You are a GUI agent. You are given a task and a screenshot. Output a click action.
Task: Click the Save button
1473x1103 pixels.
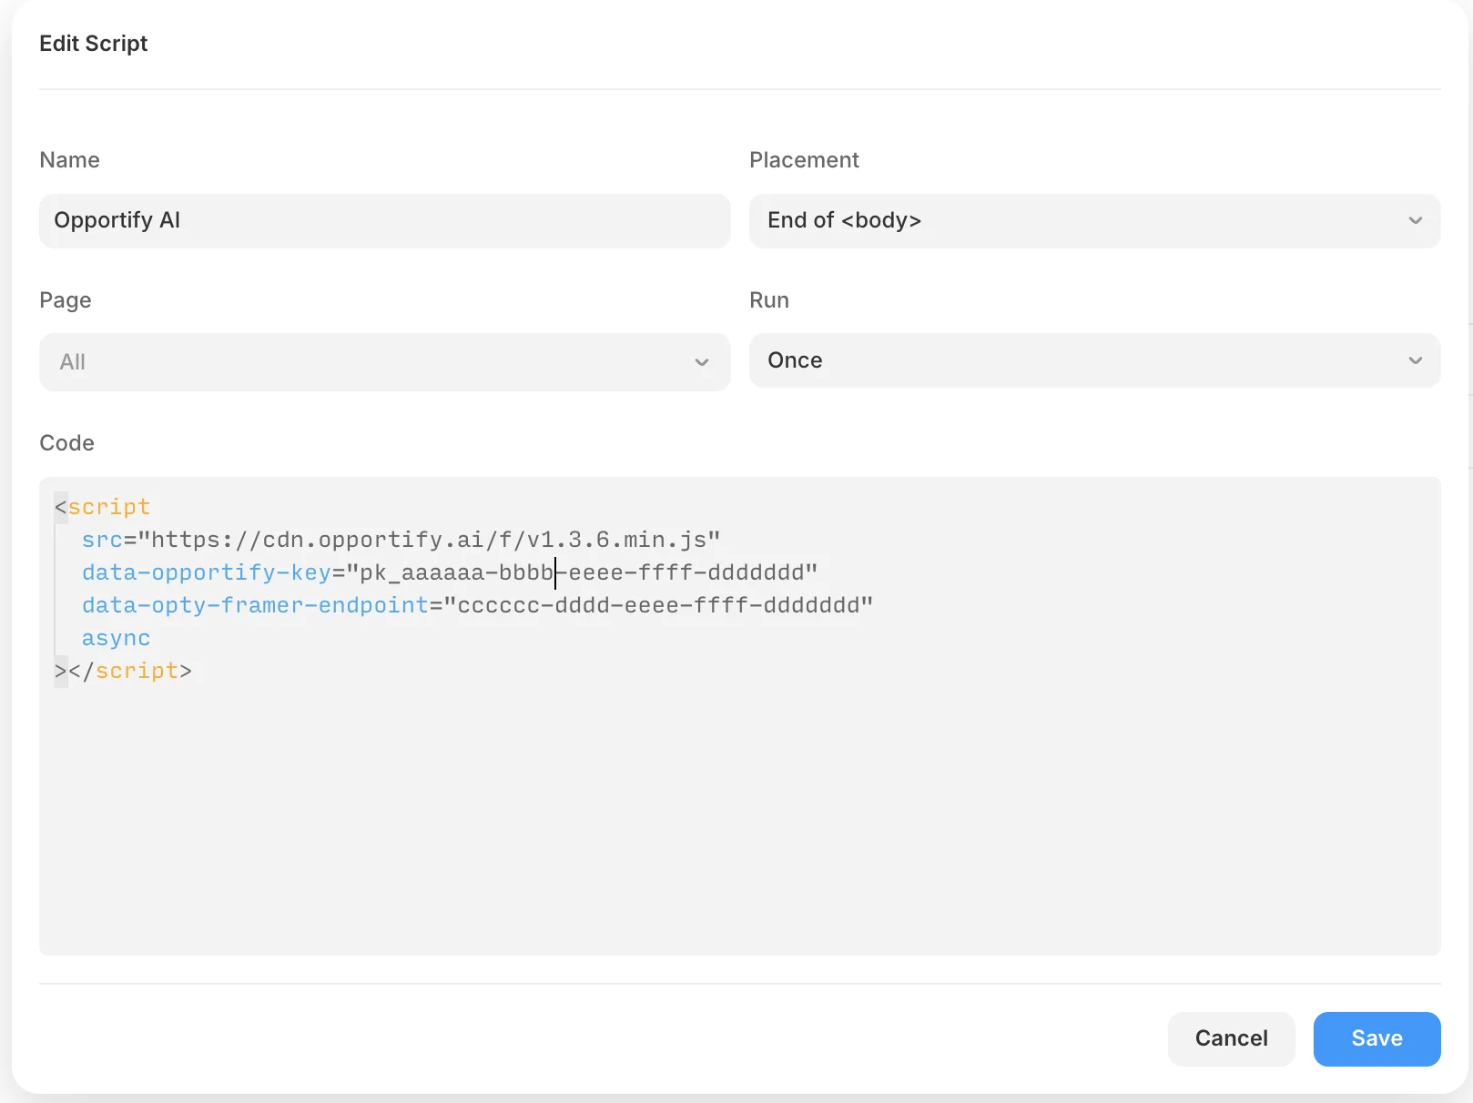coord(1376,1038)
